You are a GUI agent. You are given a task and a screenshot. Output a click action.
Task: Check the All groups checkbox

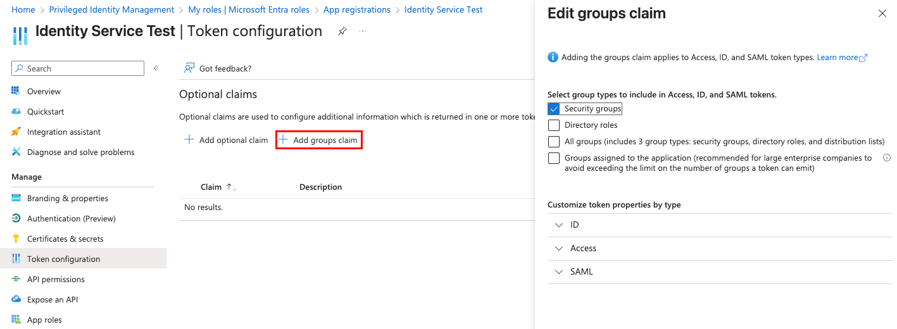point(554,142)
